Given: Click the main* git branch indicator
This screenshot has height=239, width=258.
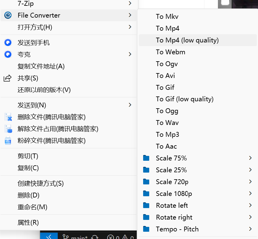Looking at the screenshot, I should coord(77,237).
